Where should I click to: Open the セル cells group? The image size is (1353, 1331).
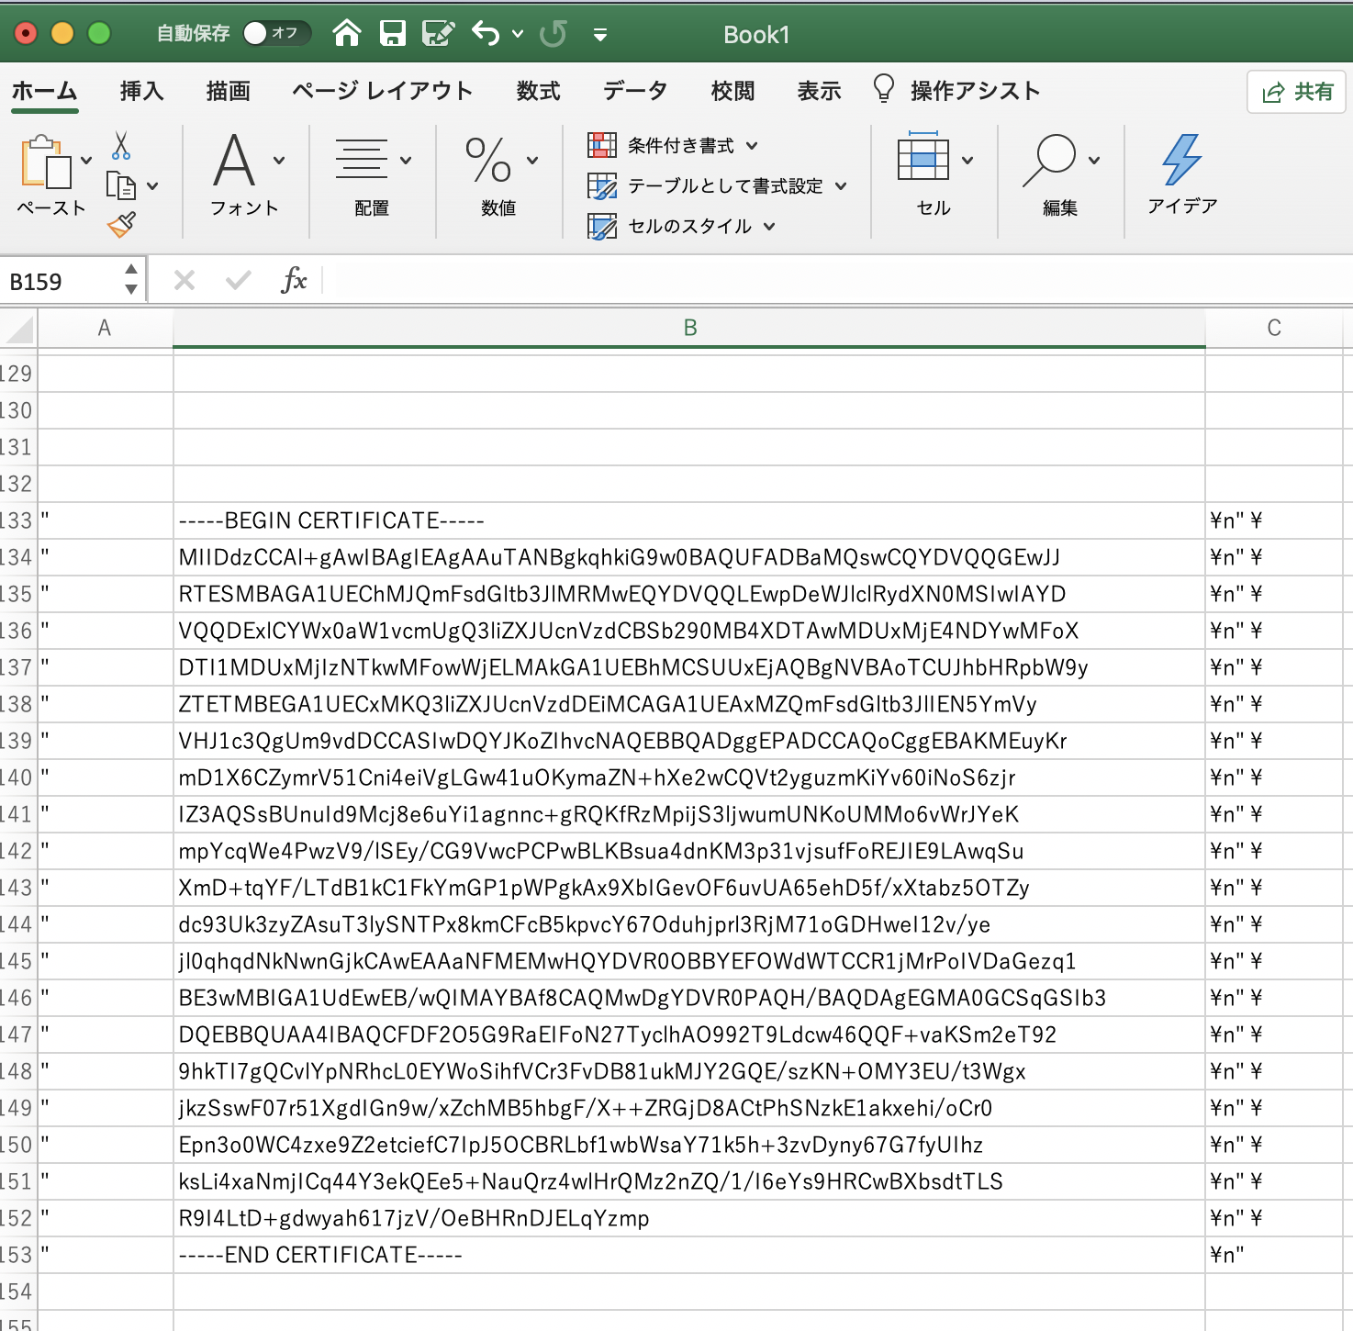(x=934, y=174)
